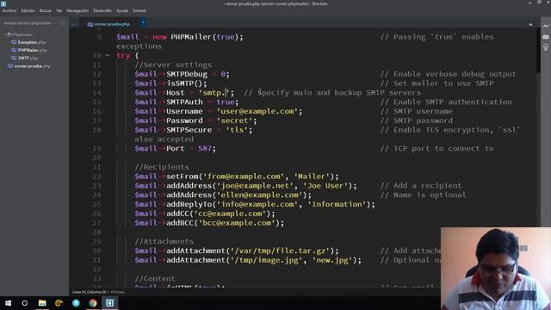This screenshot has height=310, width=551.
Task: Open the enviar-correo-phpmailer project dropdown
Action: [x=29, y=23]
